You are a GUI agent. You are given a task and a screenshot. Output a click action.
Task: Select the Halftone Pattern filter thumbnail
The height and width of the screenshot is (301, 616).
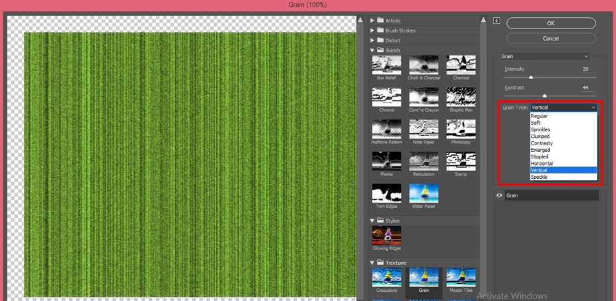[387, 129]
